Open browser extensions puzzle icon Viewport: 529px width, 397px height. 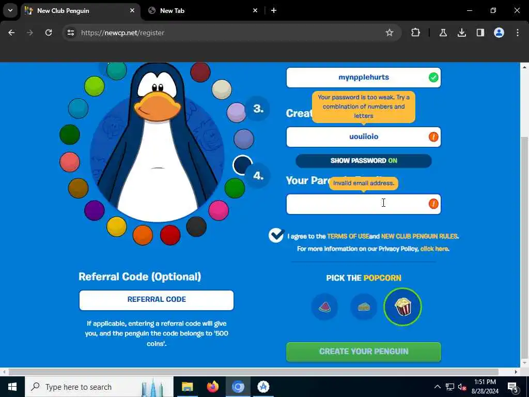416,33
